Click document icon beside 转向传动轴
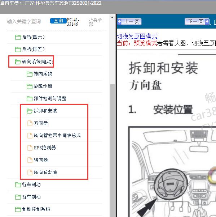Screen dimensions: 216x217 tap(30, 173)
